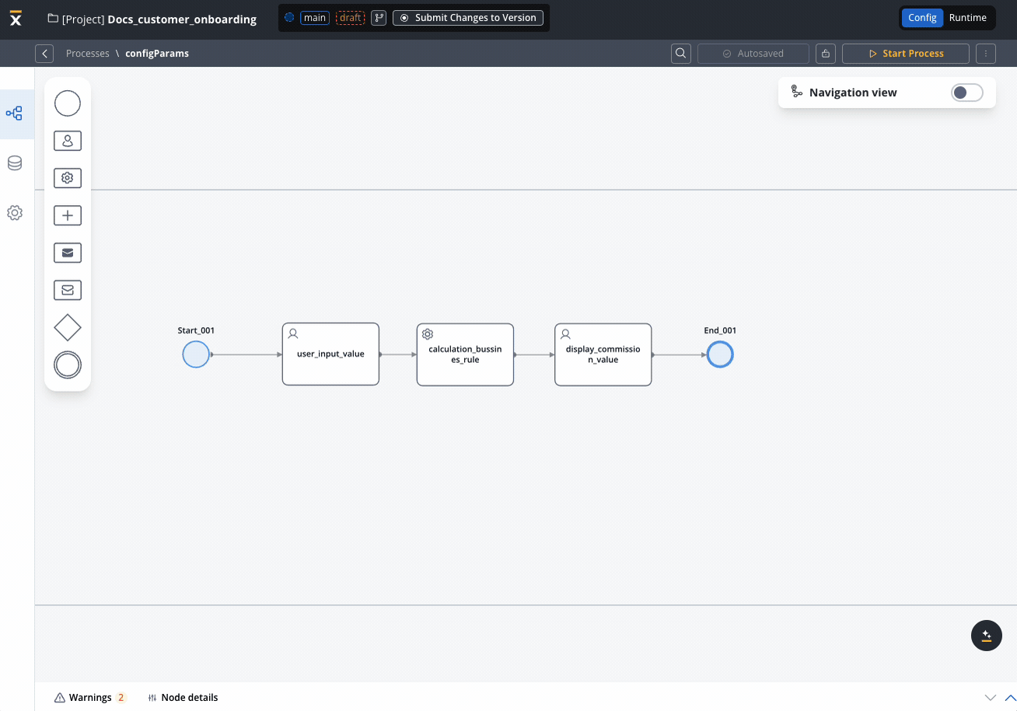Select the display_commission_value task node
This screenshot has height=711, width=1017.
pyautogui.click(x=603, y=354)
